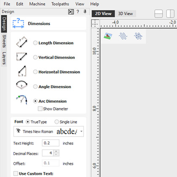Screen dimensions: 177x177
Task: Choose the Single Line font option
Action: (x=56, y=122)
